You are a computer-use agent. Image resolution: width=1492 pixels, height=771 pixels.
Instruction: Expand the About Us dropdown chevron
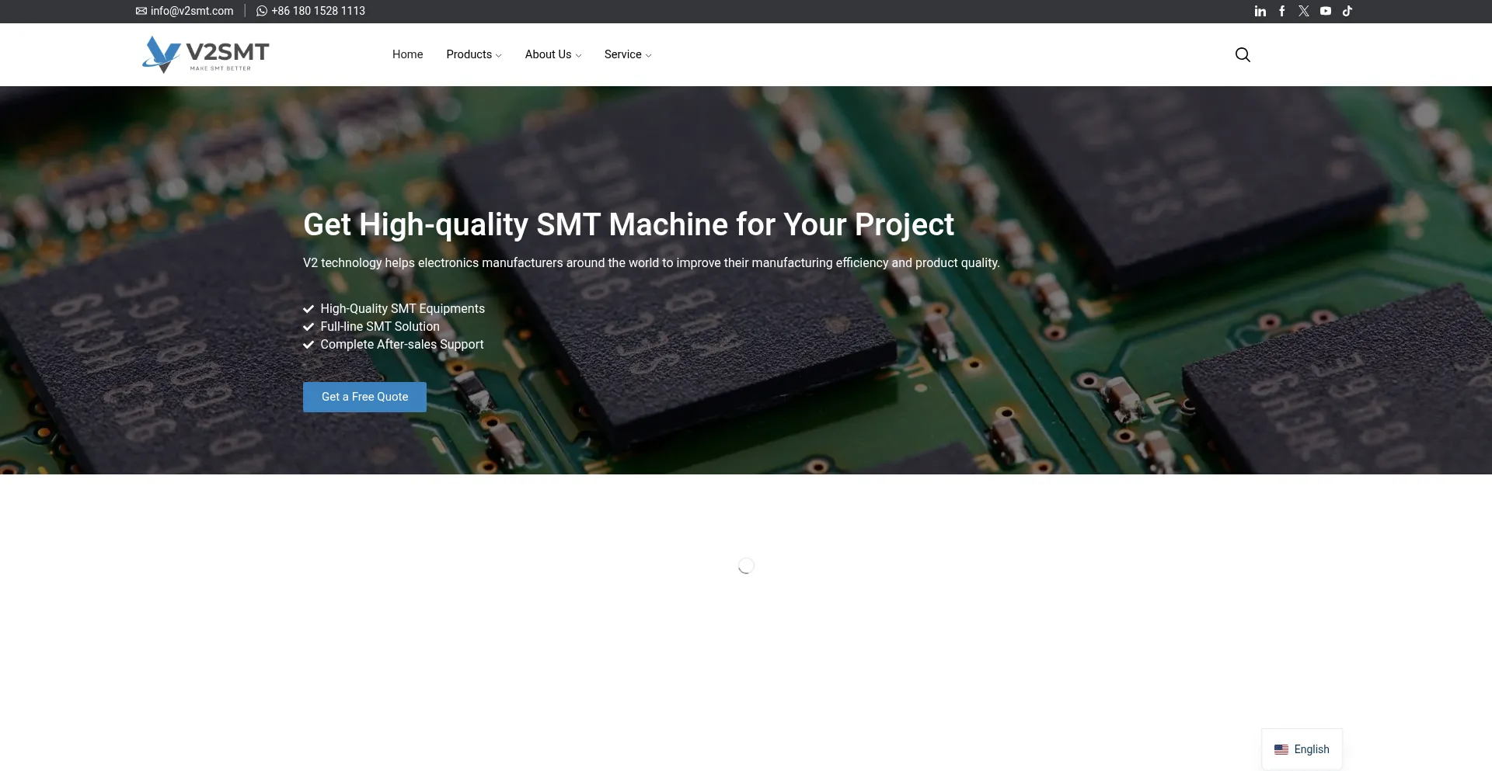[x=578, y=55]
